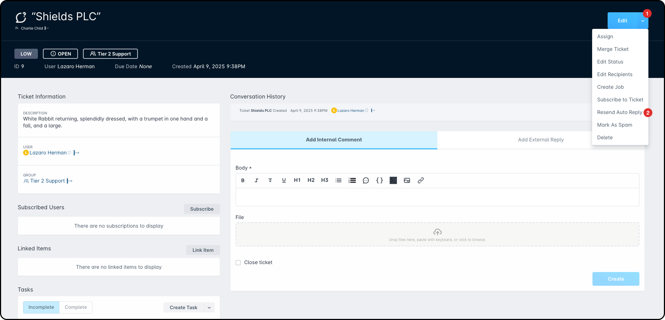This screenshot has height=320, width=665.
Task: Insert inline code braces in editor
Action: point(380,180)
